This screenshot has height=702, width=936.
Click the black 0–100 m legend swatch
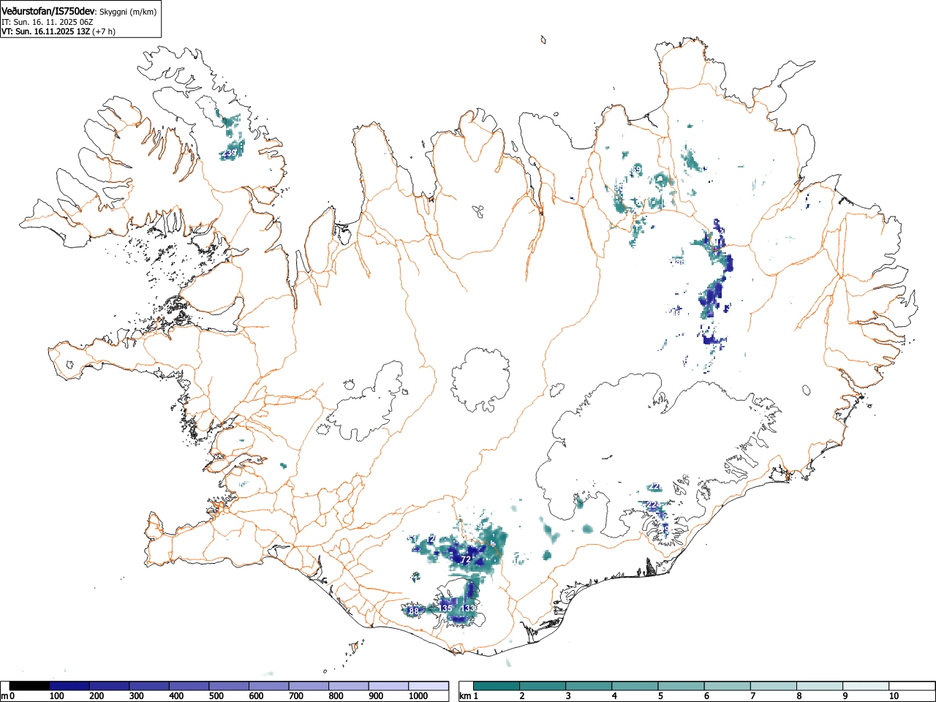coord(29,686)
